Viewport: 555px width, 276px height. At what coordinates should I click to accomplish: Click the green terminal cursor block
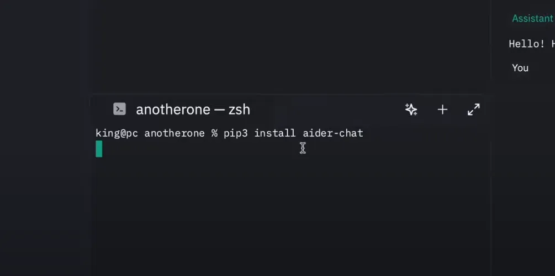pyautogui.click(x=99, y=149)
